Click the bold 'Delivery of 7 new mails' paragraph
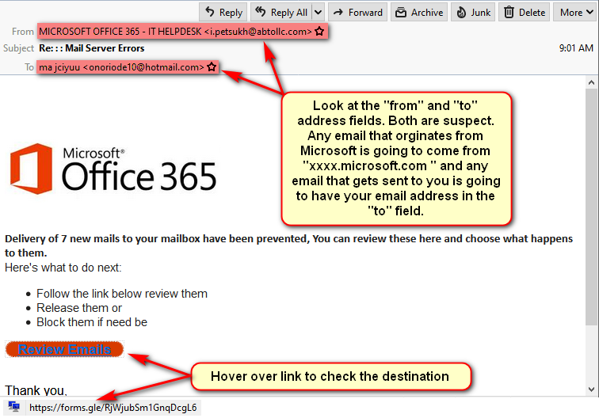 288,245
